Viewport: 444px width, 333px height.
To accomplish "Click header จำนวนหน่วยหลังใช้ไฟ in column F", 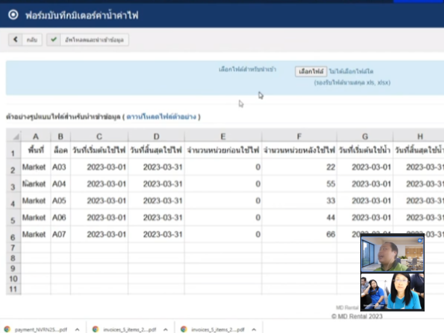I will (x=299, y=150).
